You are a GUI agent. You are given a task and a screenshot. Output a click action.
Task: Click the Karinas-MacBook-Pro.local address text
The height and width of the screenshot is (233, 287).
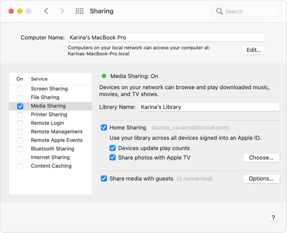coord(99,54)
